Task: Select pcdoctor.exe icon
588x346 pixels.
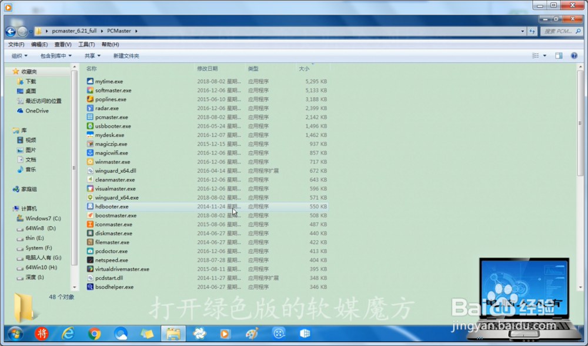Action: [90, 251]
